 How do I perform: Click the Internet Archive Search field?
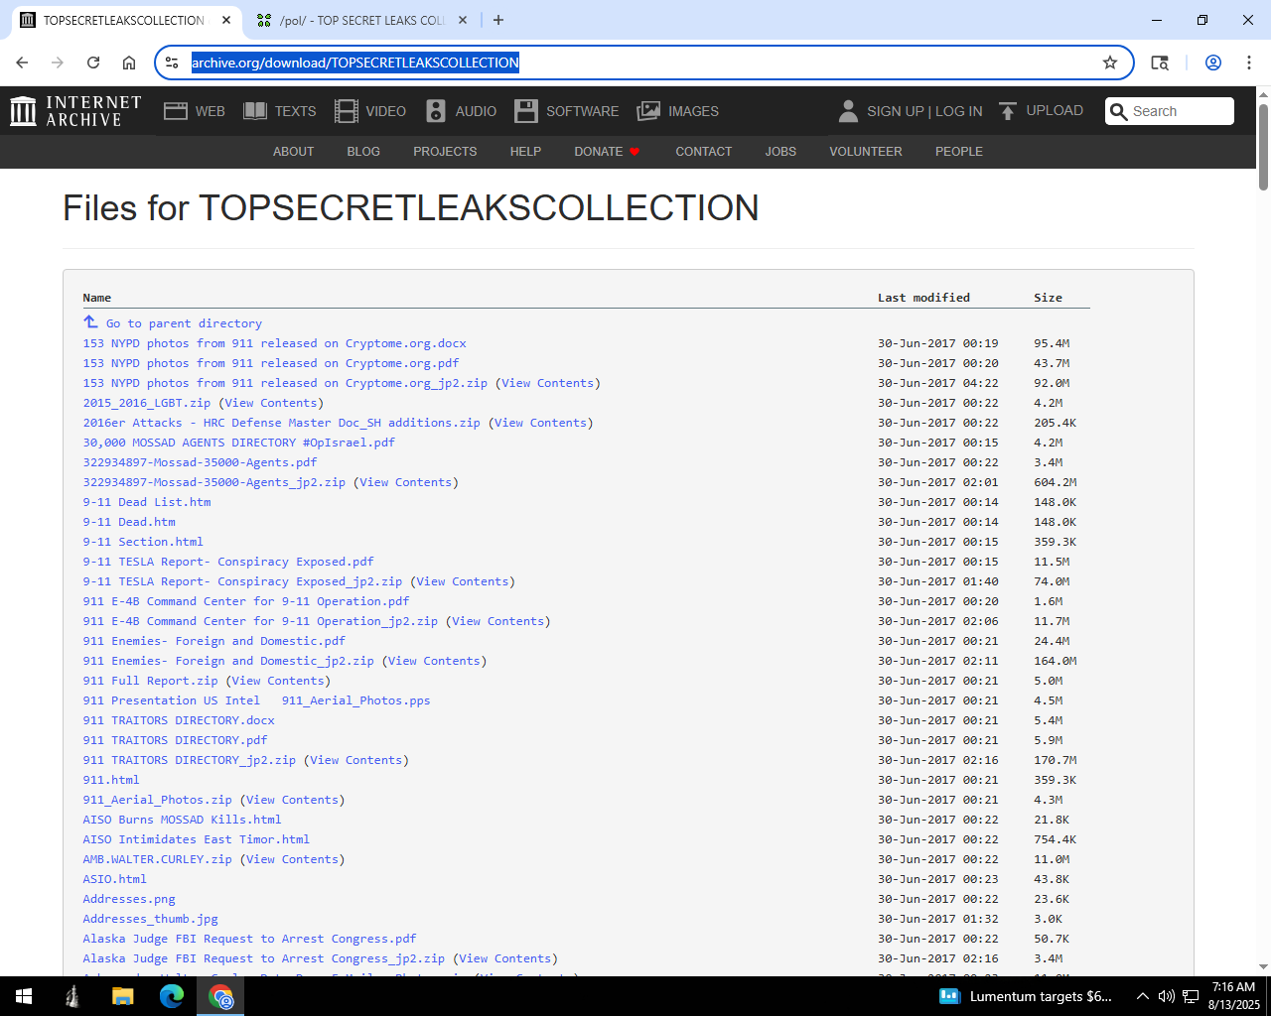(1170, 111)
